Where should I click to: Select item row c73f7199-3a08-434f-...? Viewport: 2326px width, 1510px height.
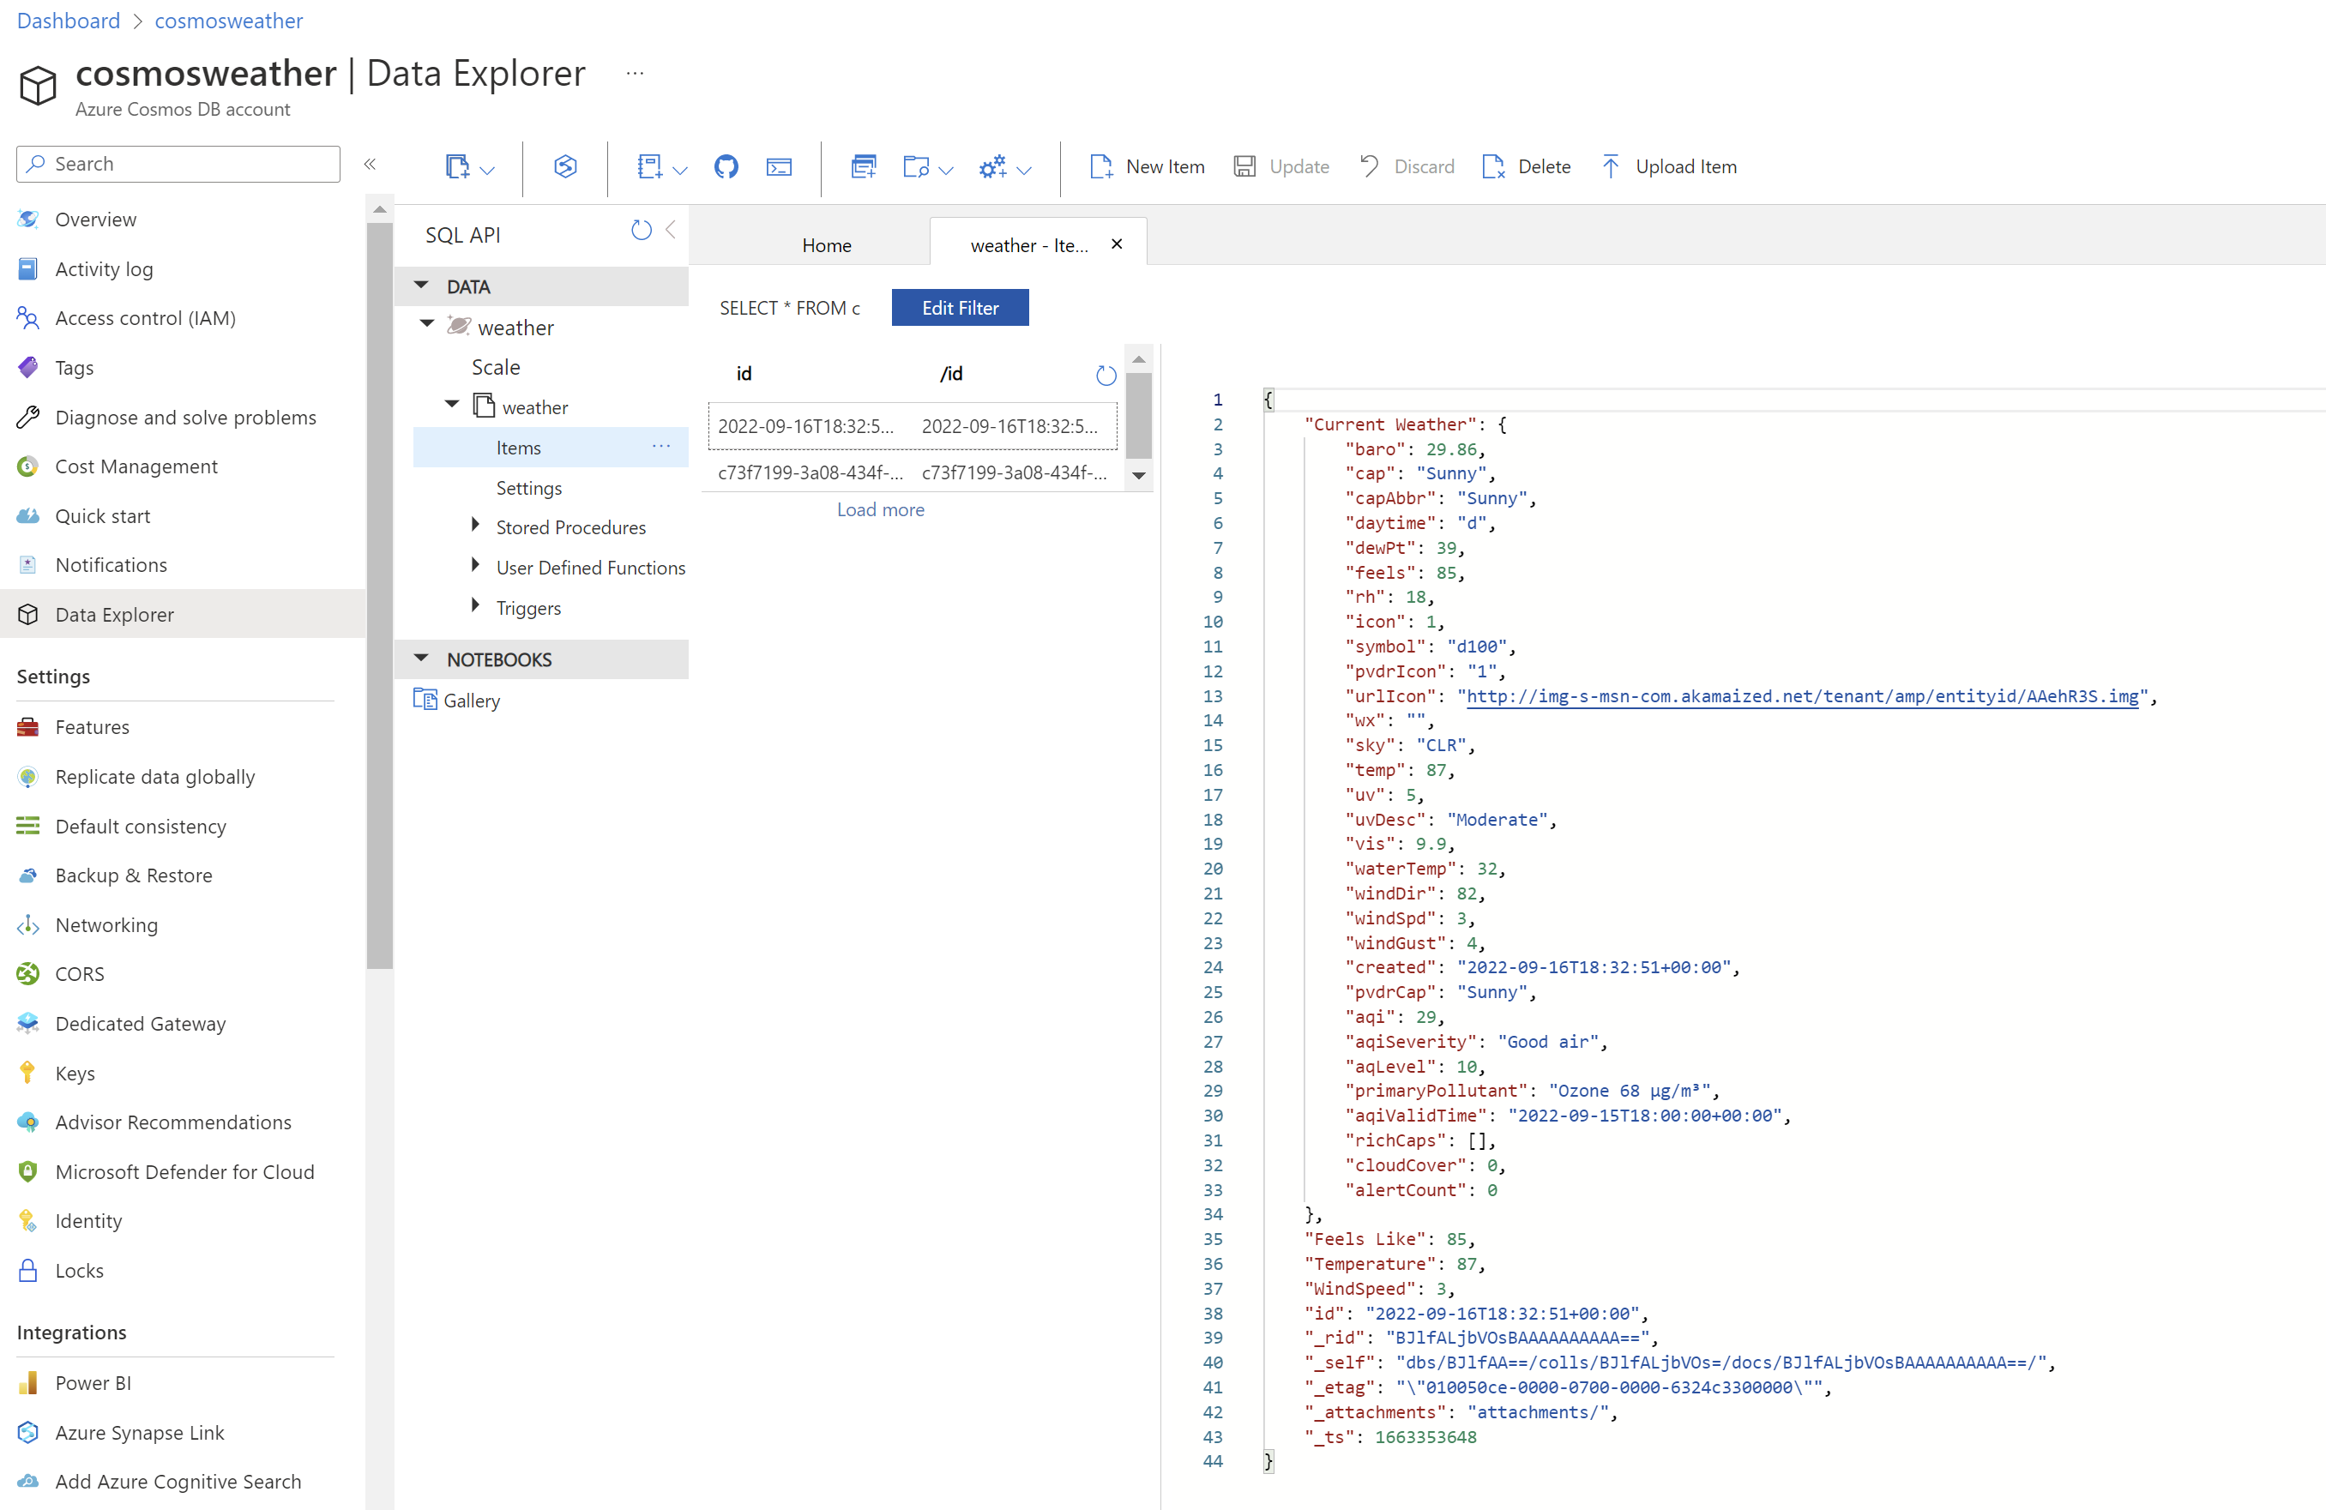[912, 472]
